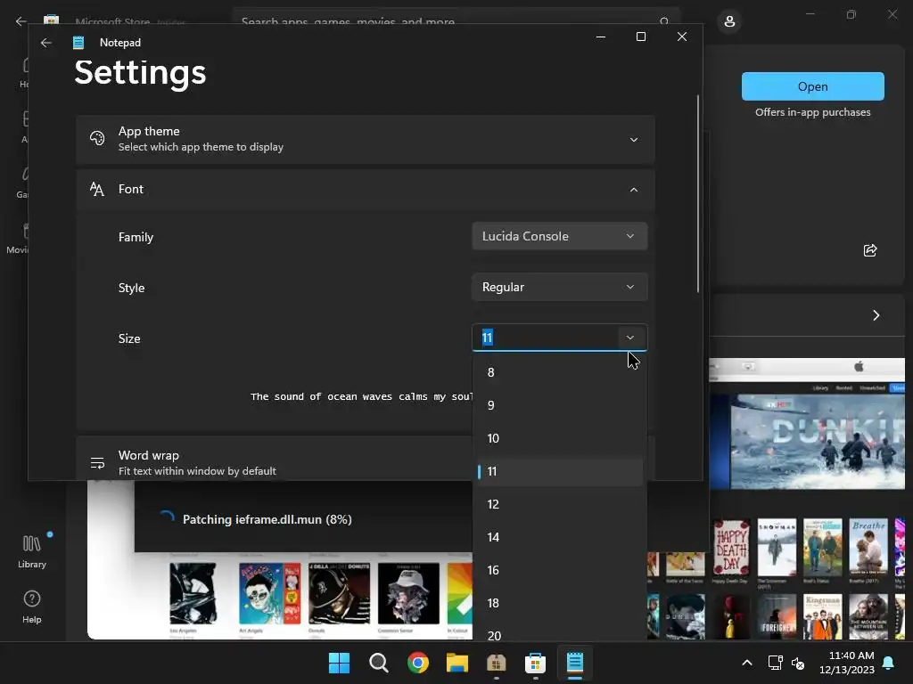The height and width of the screenshot is (684, 913).
Task: Select font size 14
Action: tap(560, 537)
